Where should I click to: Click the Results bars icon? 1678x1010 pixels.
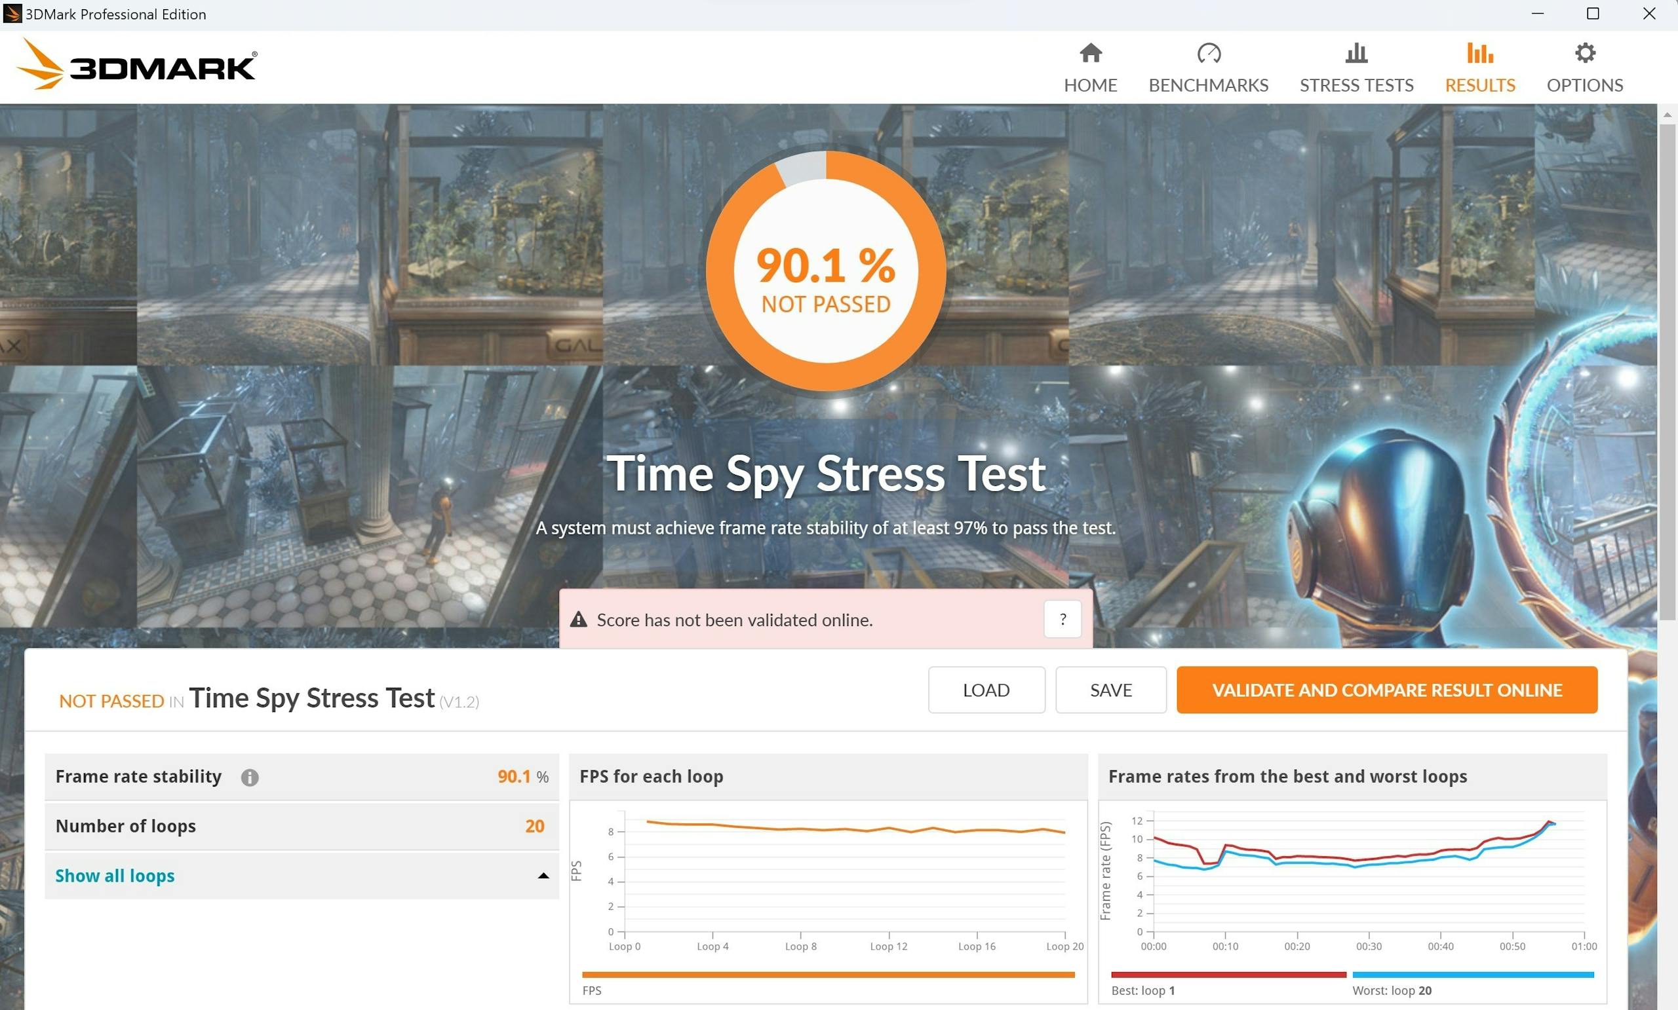(x=1479, y=53)
